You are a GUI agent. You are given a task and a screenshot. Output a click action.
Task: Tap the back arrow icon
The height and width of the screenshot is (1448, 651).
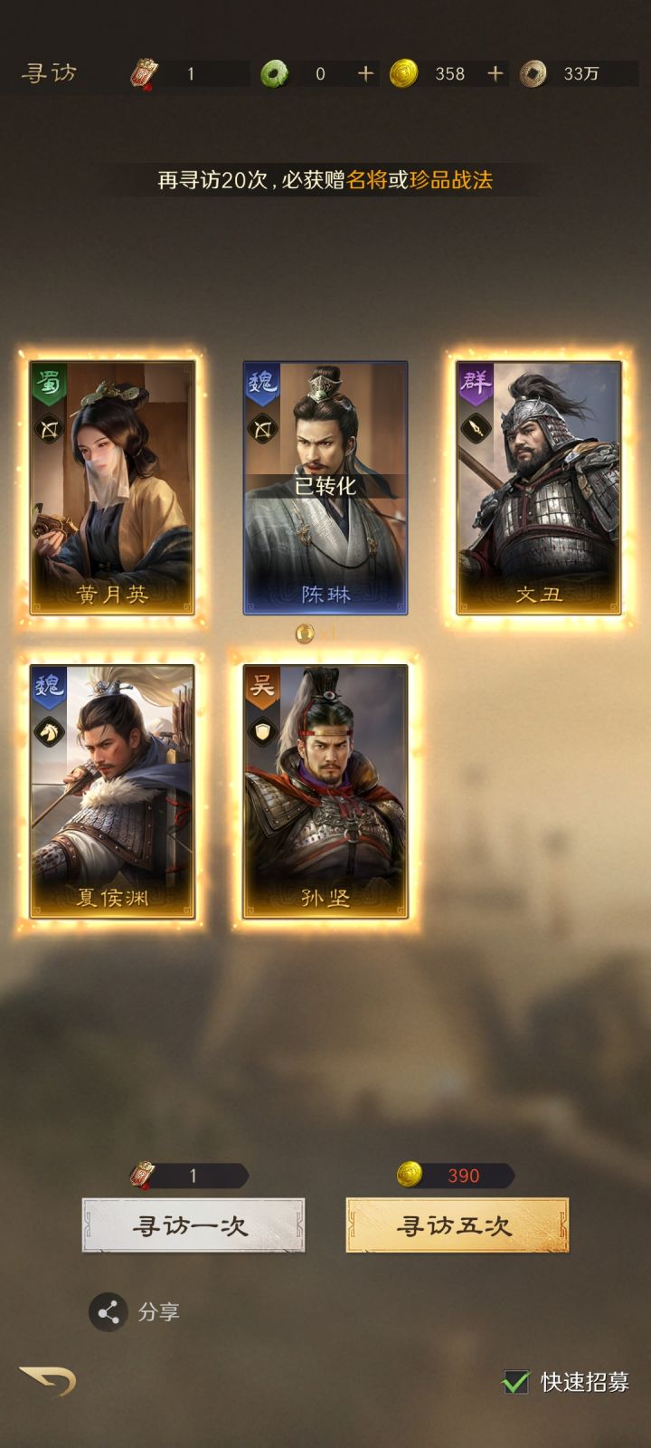[x=48, y=1380]
